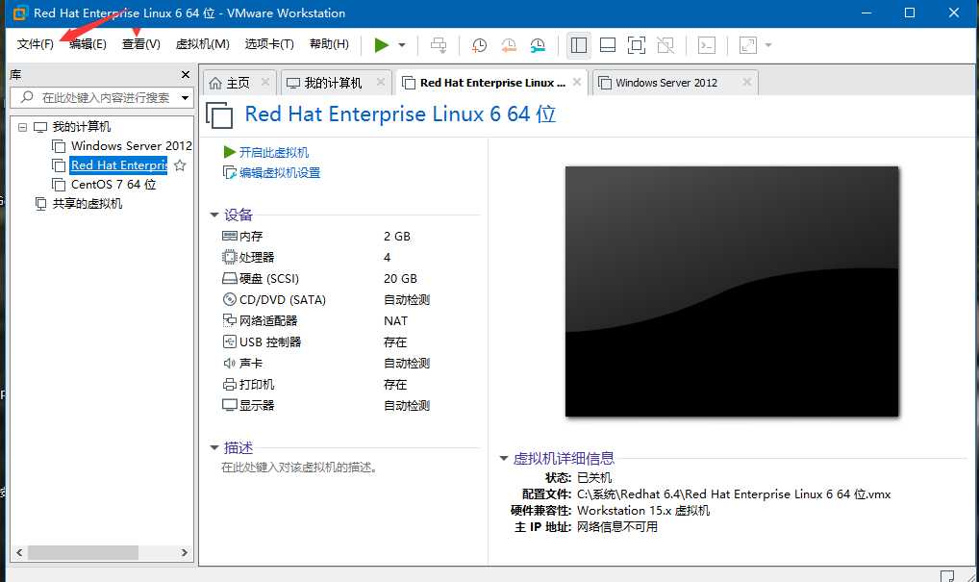Viewport: 979px width, 582px height.
Task: Collapse the 我的计算机 tree node
Action: (x=22, y=127)
